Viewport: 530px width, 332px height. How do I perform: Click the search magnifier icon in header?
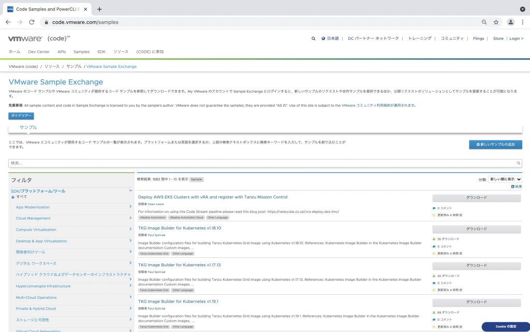313,38
